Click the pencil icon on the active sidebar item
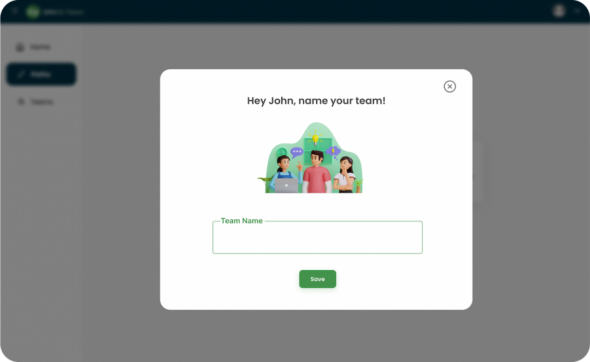Viewport: 590px width, 362px height. tap(21, 74)
